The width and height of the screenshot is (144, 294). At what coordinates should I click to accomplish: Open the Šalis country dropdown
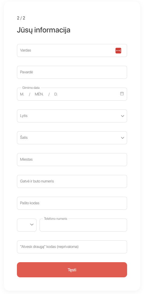[x=72, y=138]
